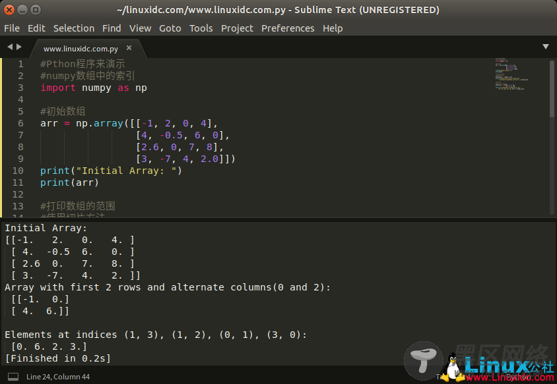Screen dimensions: 557x384
Task: Click '[0. 6. 2. 3.]' output result
Action: point(49,346)
